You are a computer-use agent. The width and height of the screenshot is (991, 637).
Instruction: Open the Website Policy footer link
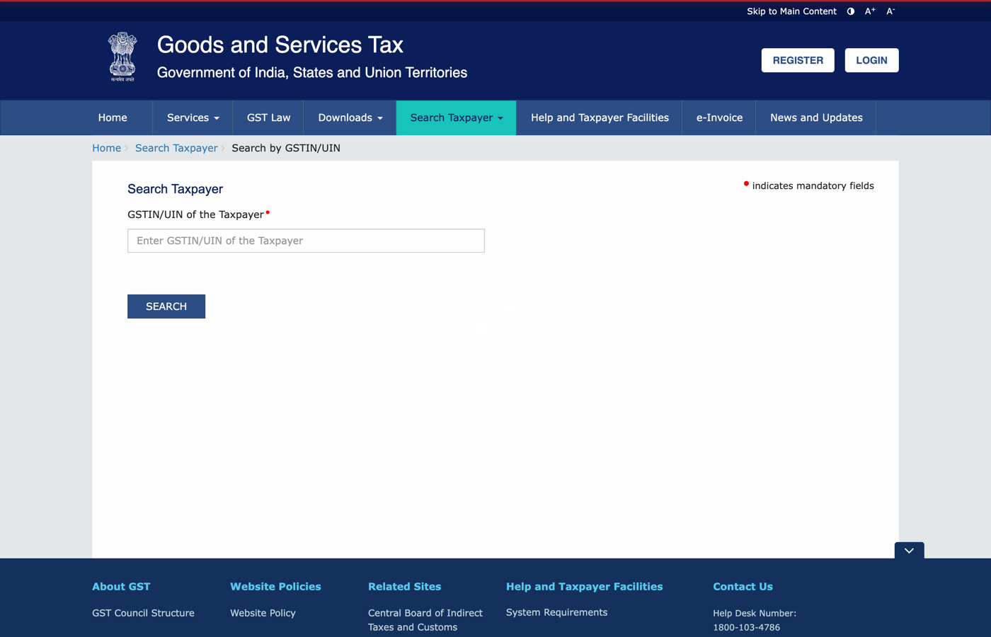point(263,613)
